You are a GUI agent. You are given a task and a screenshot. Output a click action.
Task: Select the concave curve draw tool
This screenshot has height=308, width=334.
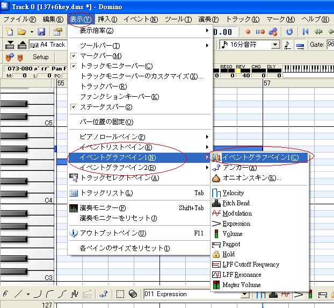pyautogui.click(x=50, y=295)
